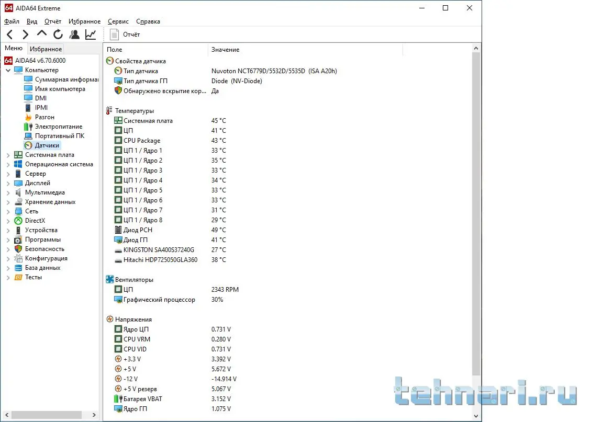Go forward with the right arrow toolbar icon

point(25,35)
